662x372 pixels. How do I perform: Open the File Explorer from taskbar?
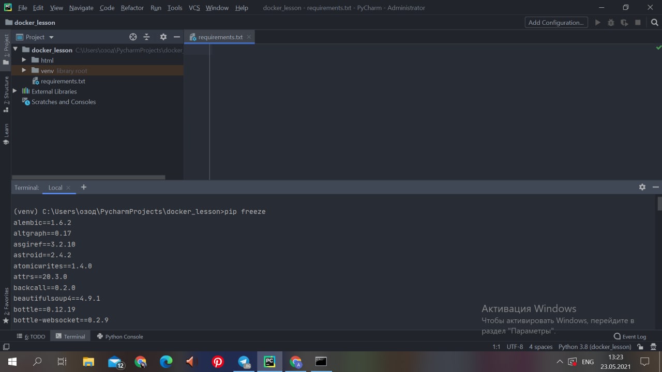[89, 362]
